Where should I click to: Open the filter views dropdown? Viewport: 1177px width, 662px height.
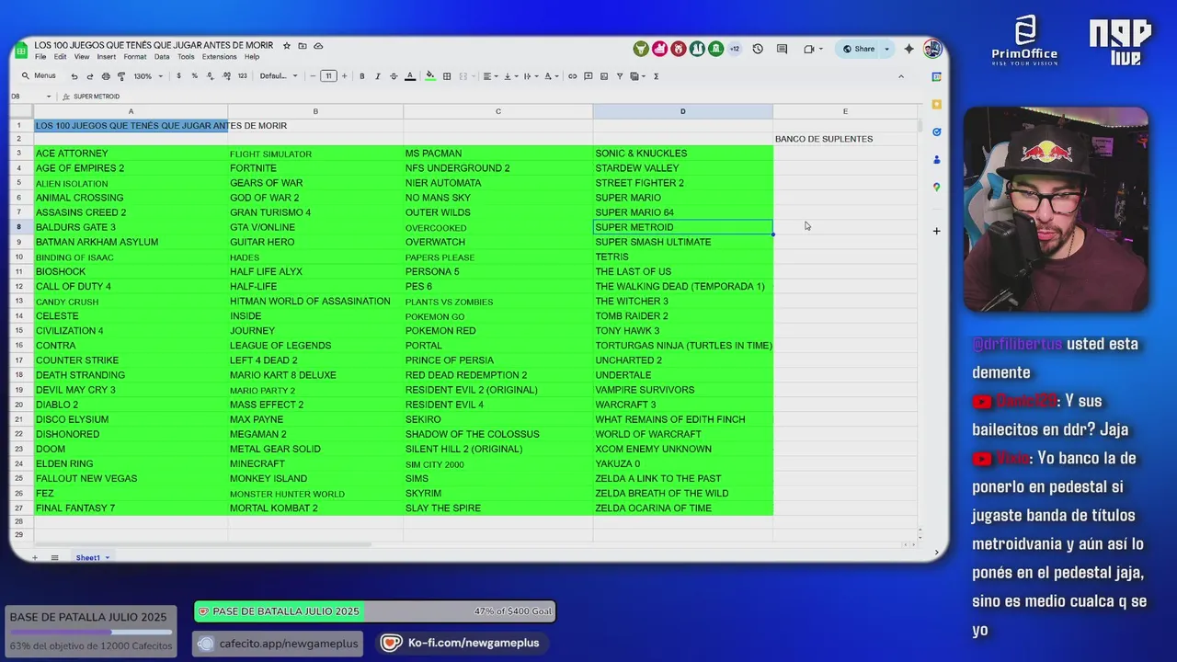pos(637,76)
